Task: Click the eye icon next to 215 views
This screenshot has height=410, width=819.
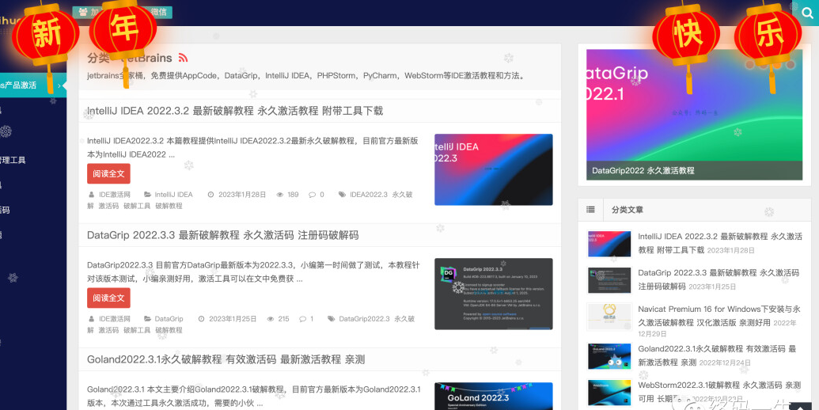Action: (271, 319)
